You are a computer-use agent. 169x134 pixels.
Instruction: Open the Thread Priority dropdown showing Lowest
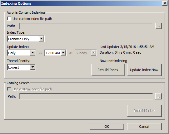click(21, 67)
